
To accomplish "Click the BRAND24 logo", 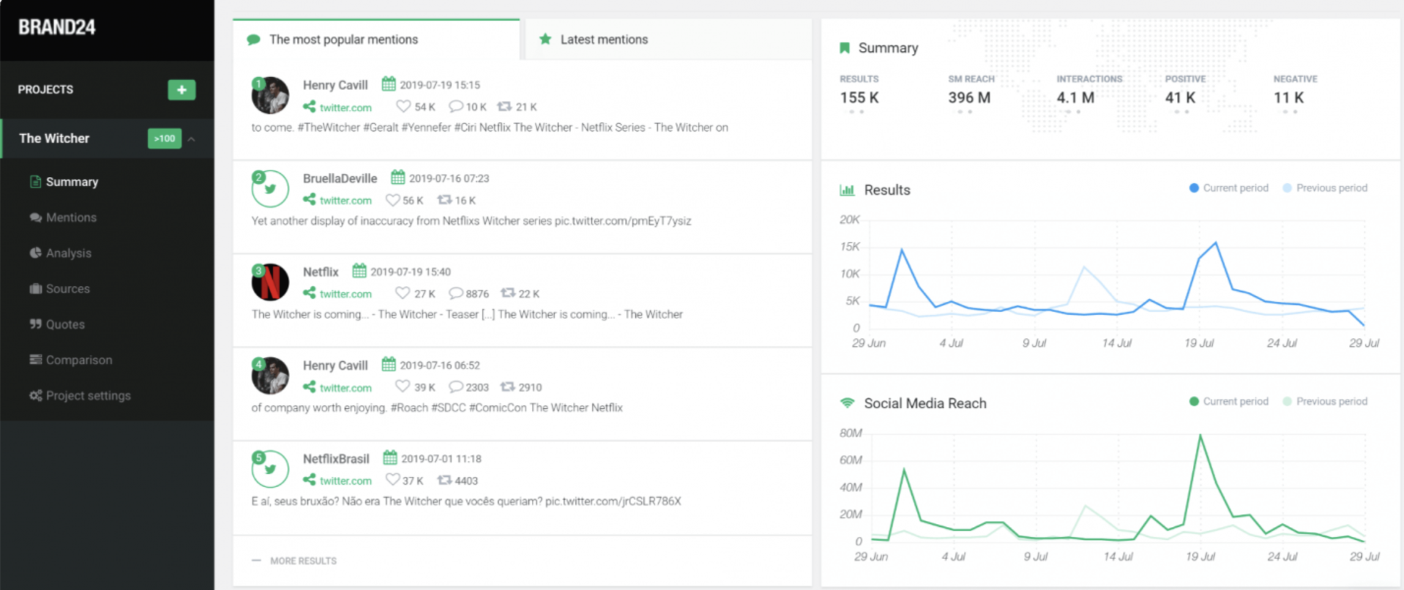I will [x=56, y=27].
